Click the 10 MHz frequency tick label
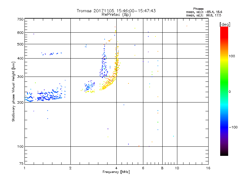Screen dimensions: 245x183 click(177, 168)
